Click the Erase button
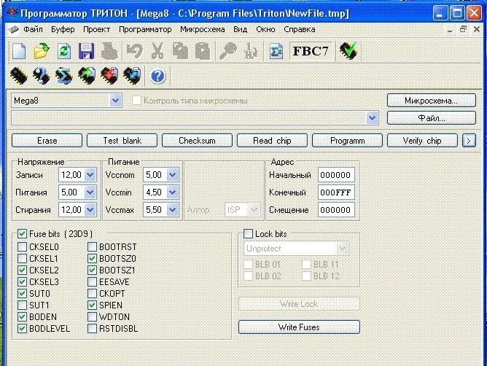This screenshot has height=366, width=487. click(47, 141)
